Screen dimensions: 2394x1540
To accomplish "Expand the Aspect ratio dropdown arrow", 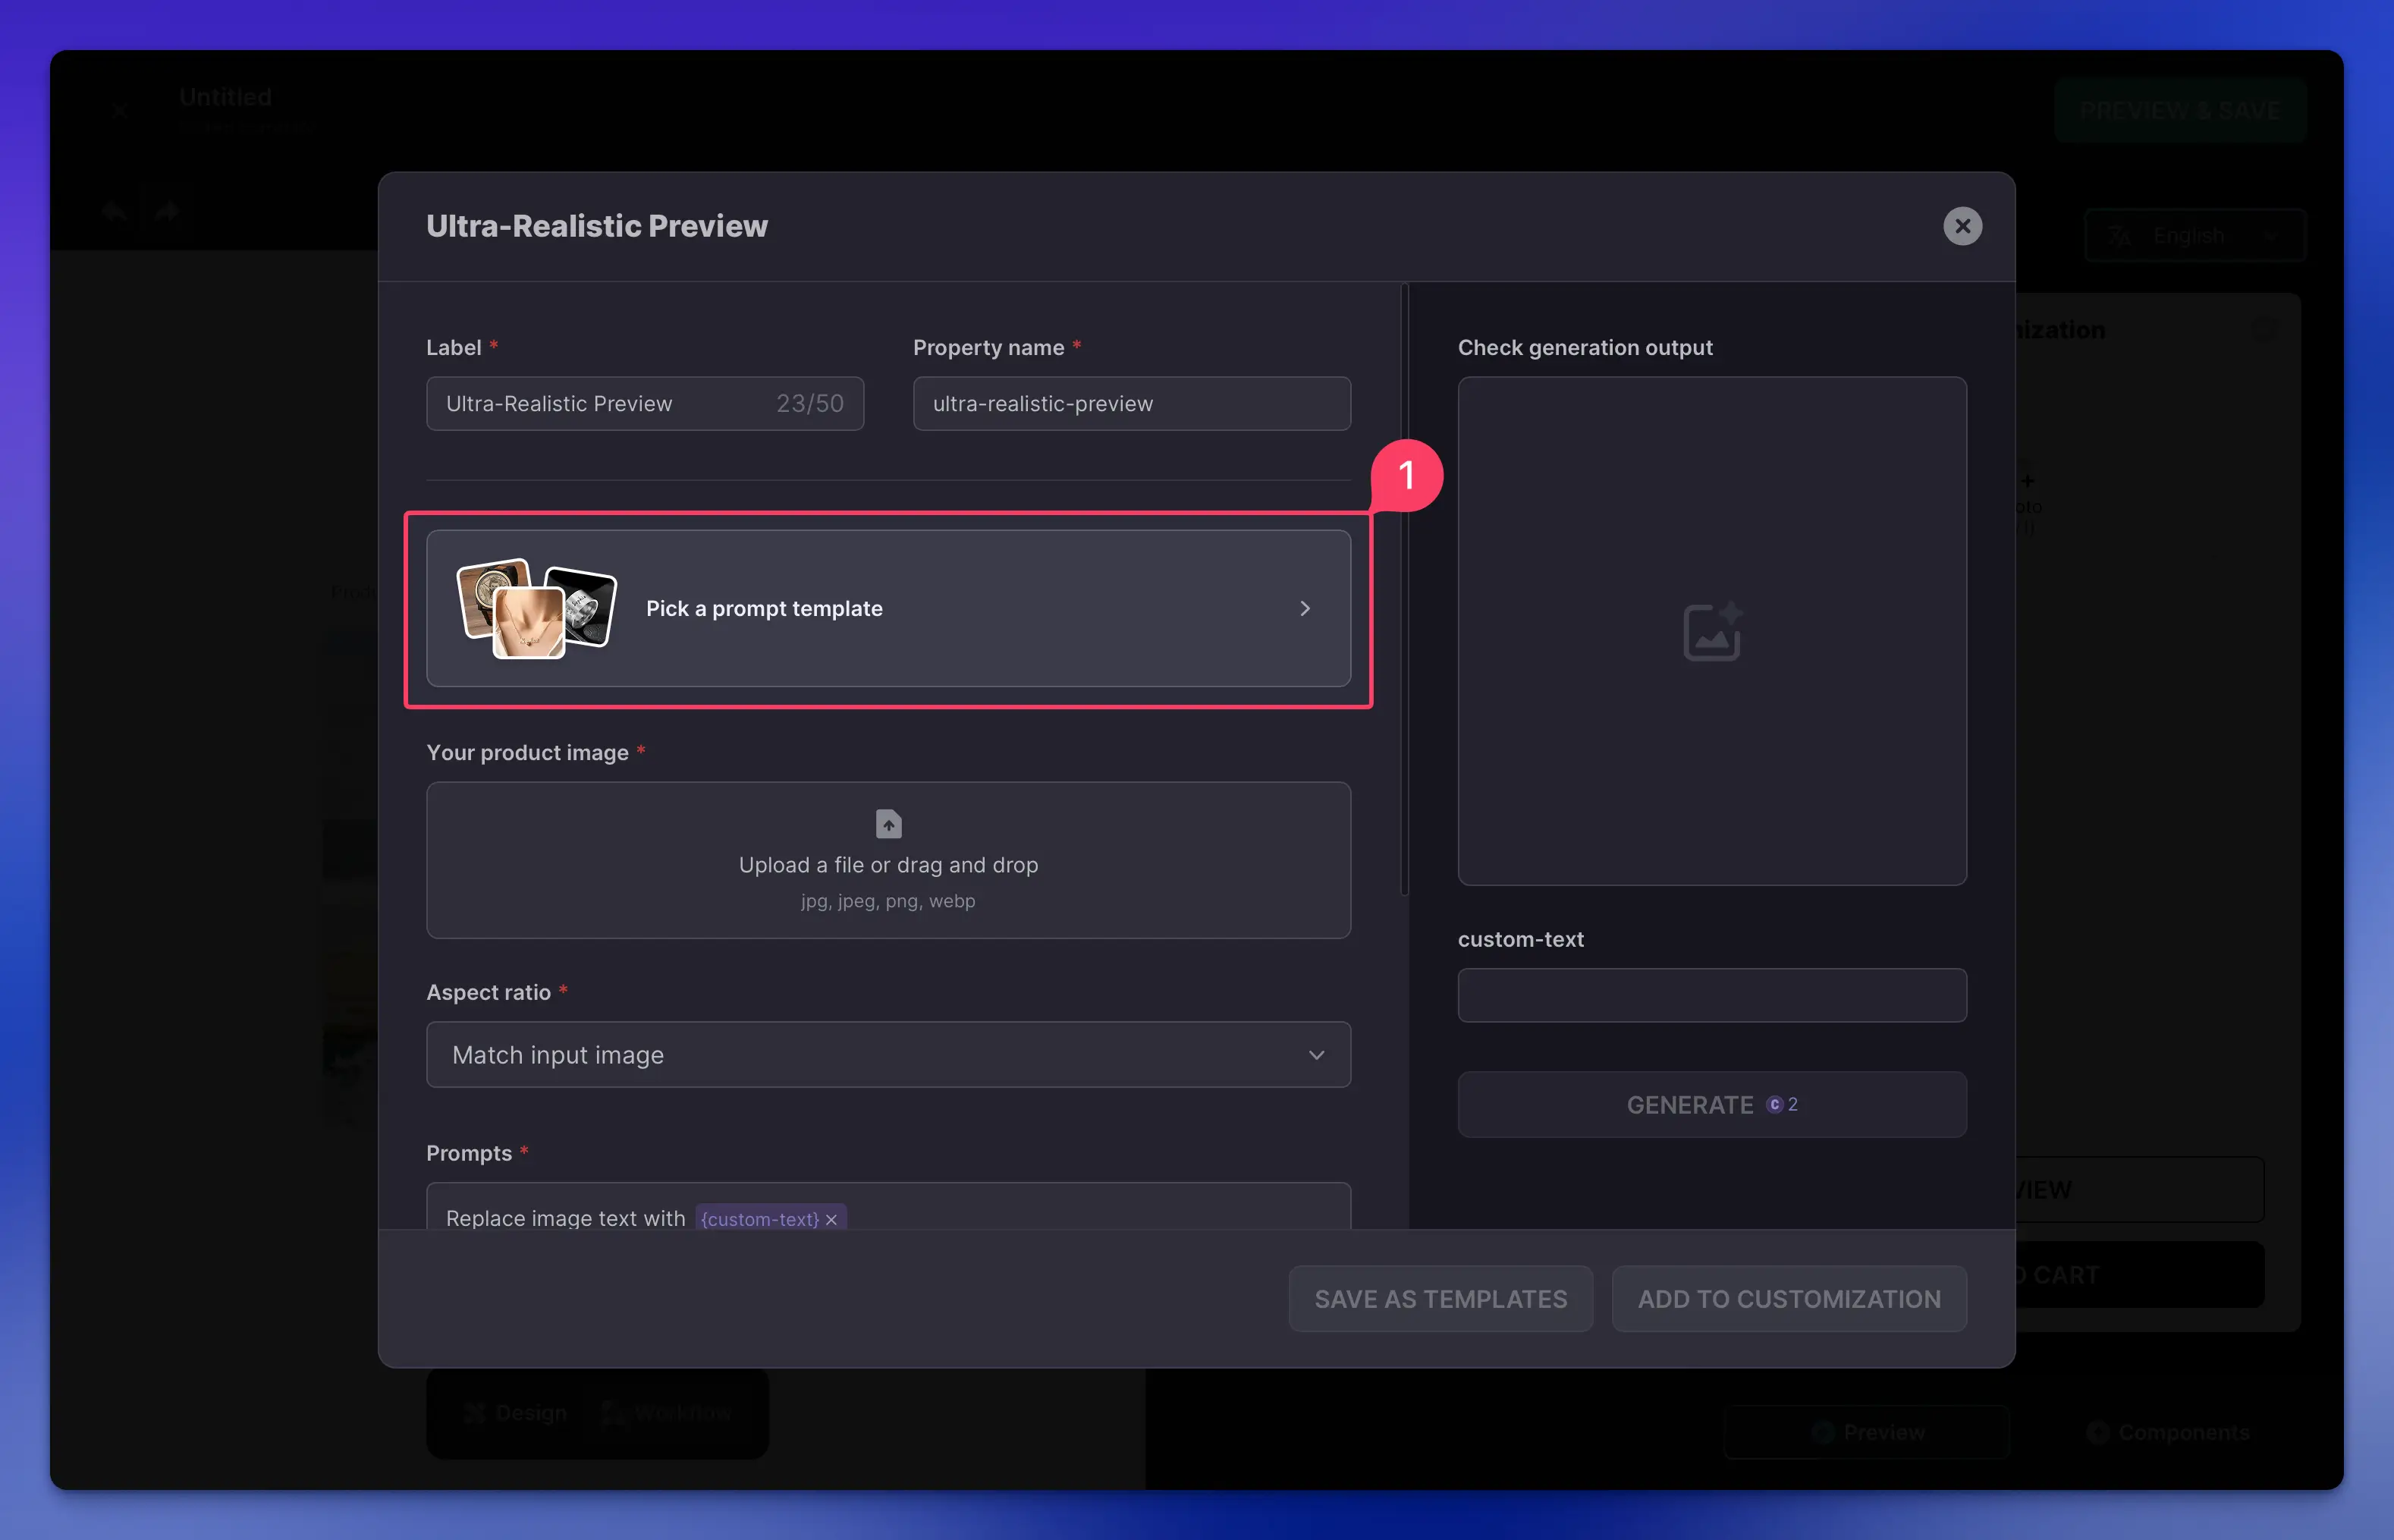I will 1316,1055.
